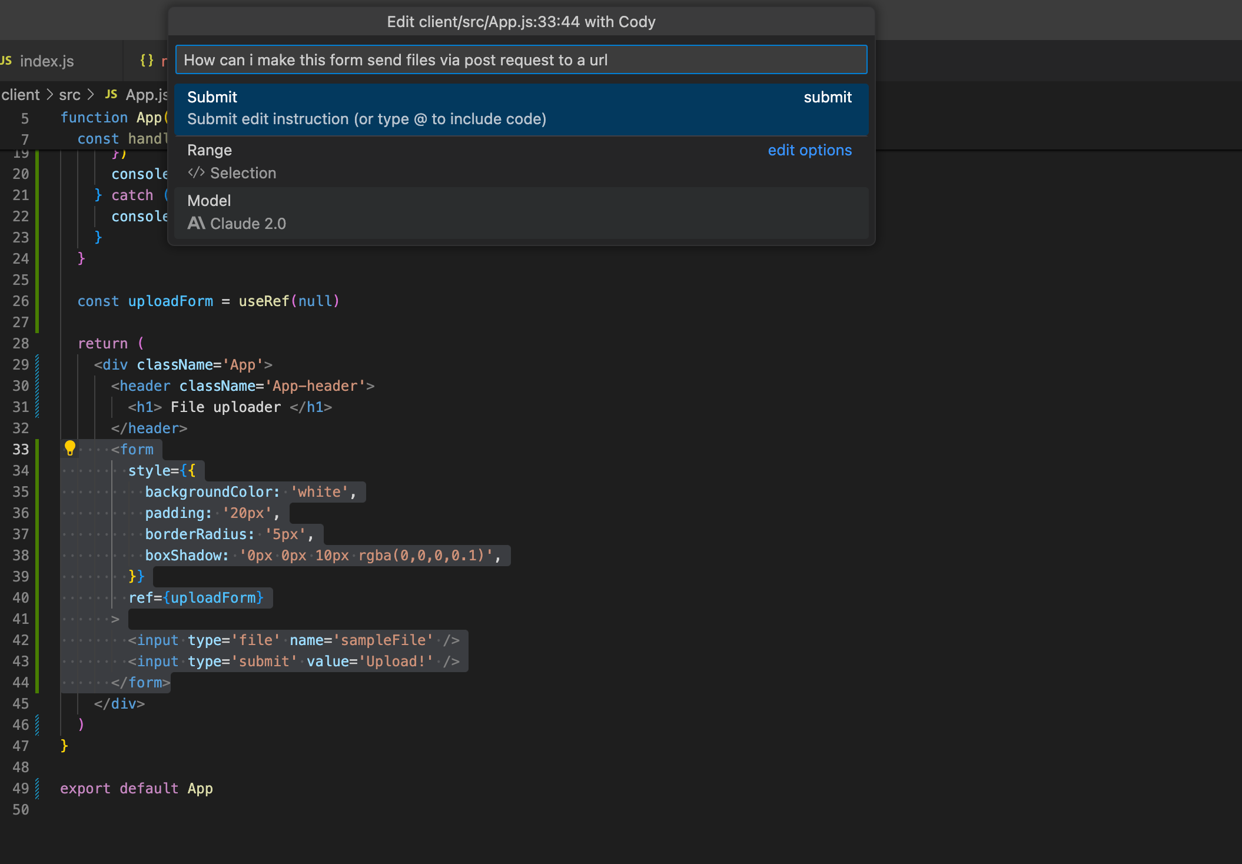Click the className='App' div on line 29
This screenshot has width=1242, height=864.
[x=183, y=365]
